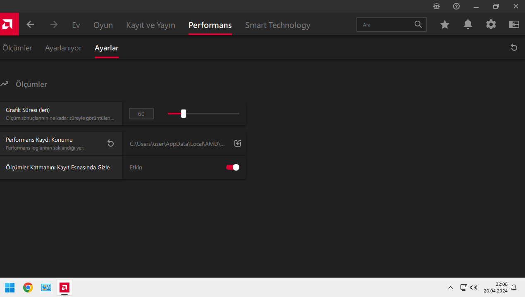The width and height of the screenshot is (525, 297).
Task: Open the favorites star icon
Action: click(445, 25)
